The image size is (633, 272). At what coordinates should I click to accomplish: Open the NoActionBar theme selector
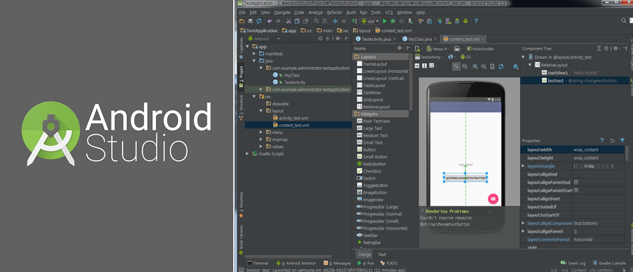480,49
